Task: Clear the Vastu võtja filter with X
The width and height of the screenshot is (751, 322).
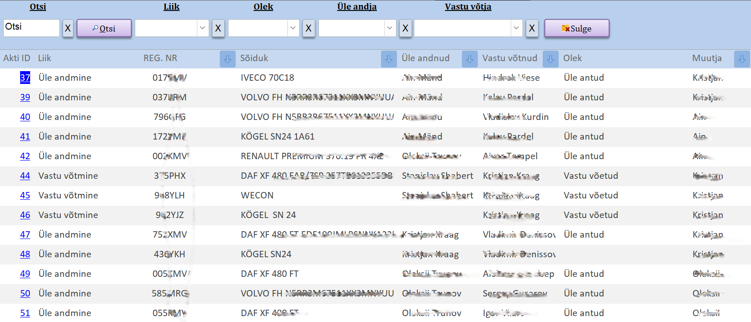Action: (532, 28)
